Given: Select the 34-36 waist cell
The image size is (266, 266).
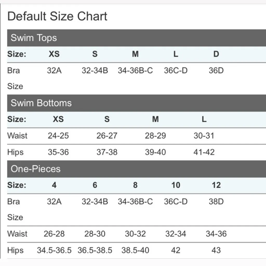Looking at the screenshot, I should (x=216, y=234).
